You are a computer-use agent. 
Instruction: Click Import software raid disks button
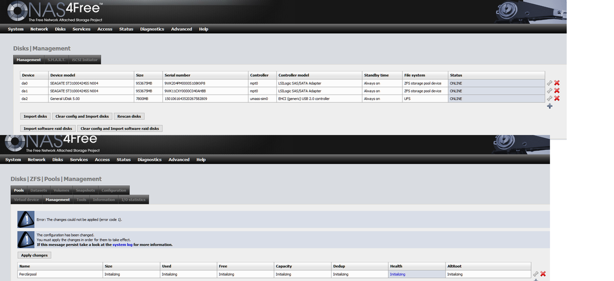coord(47,128)
